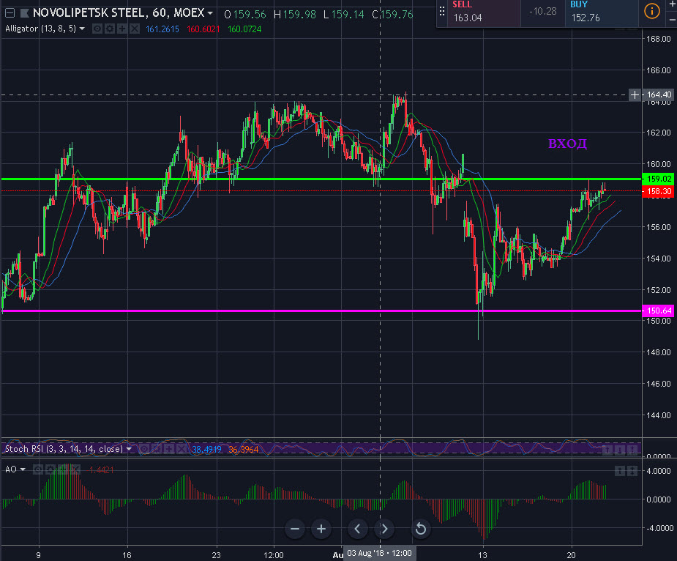677x561 pixels.
Task: Move the chart right with the right arrow
Action: point(384,529)
